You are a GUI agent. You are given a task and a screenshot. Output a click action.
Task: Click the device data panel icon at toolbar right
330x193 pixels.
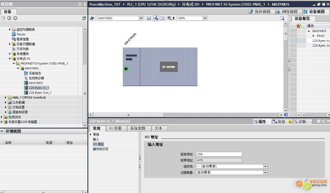click(282, 18)
